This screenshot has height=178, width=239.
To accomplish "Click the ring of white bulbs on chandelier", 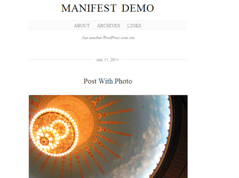I will click(54, 132).
